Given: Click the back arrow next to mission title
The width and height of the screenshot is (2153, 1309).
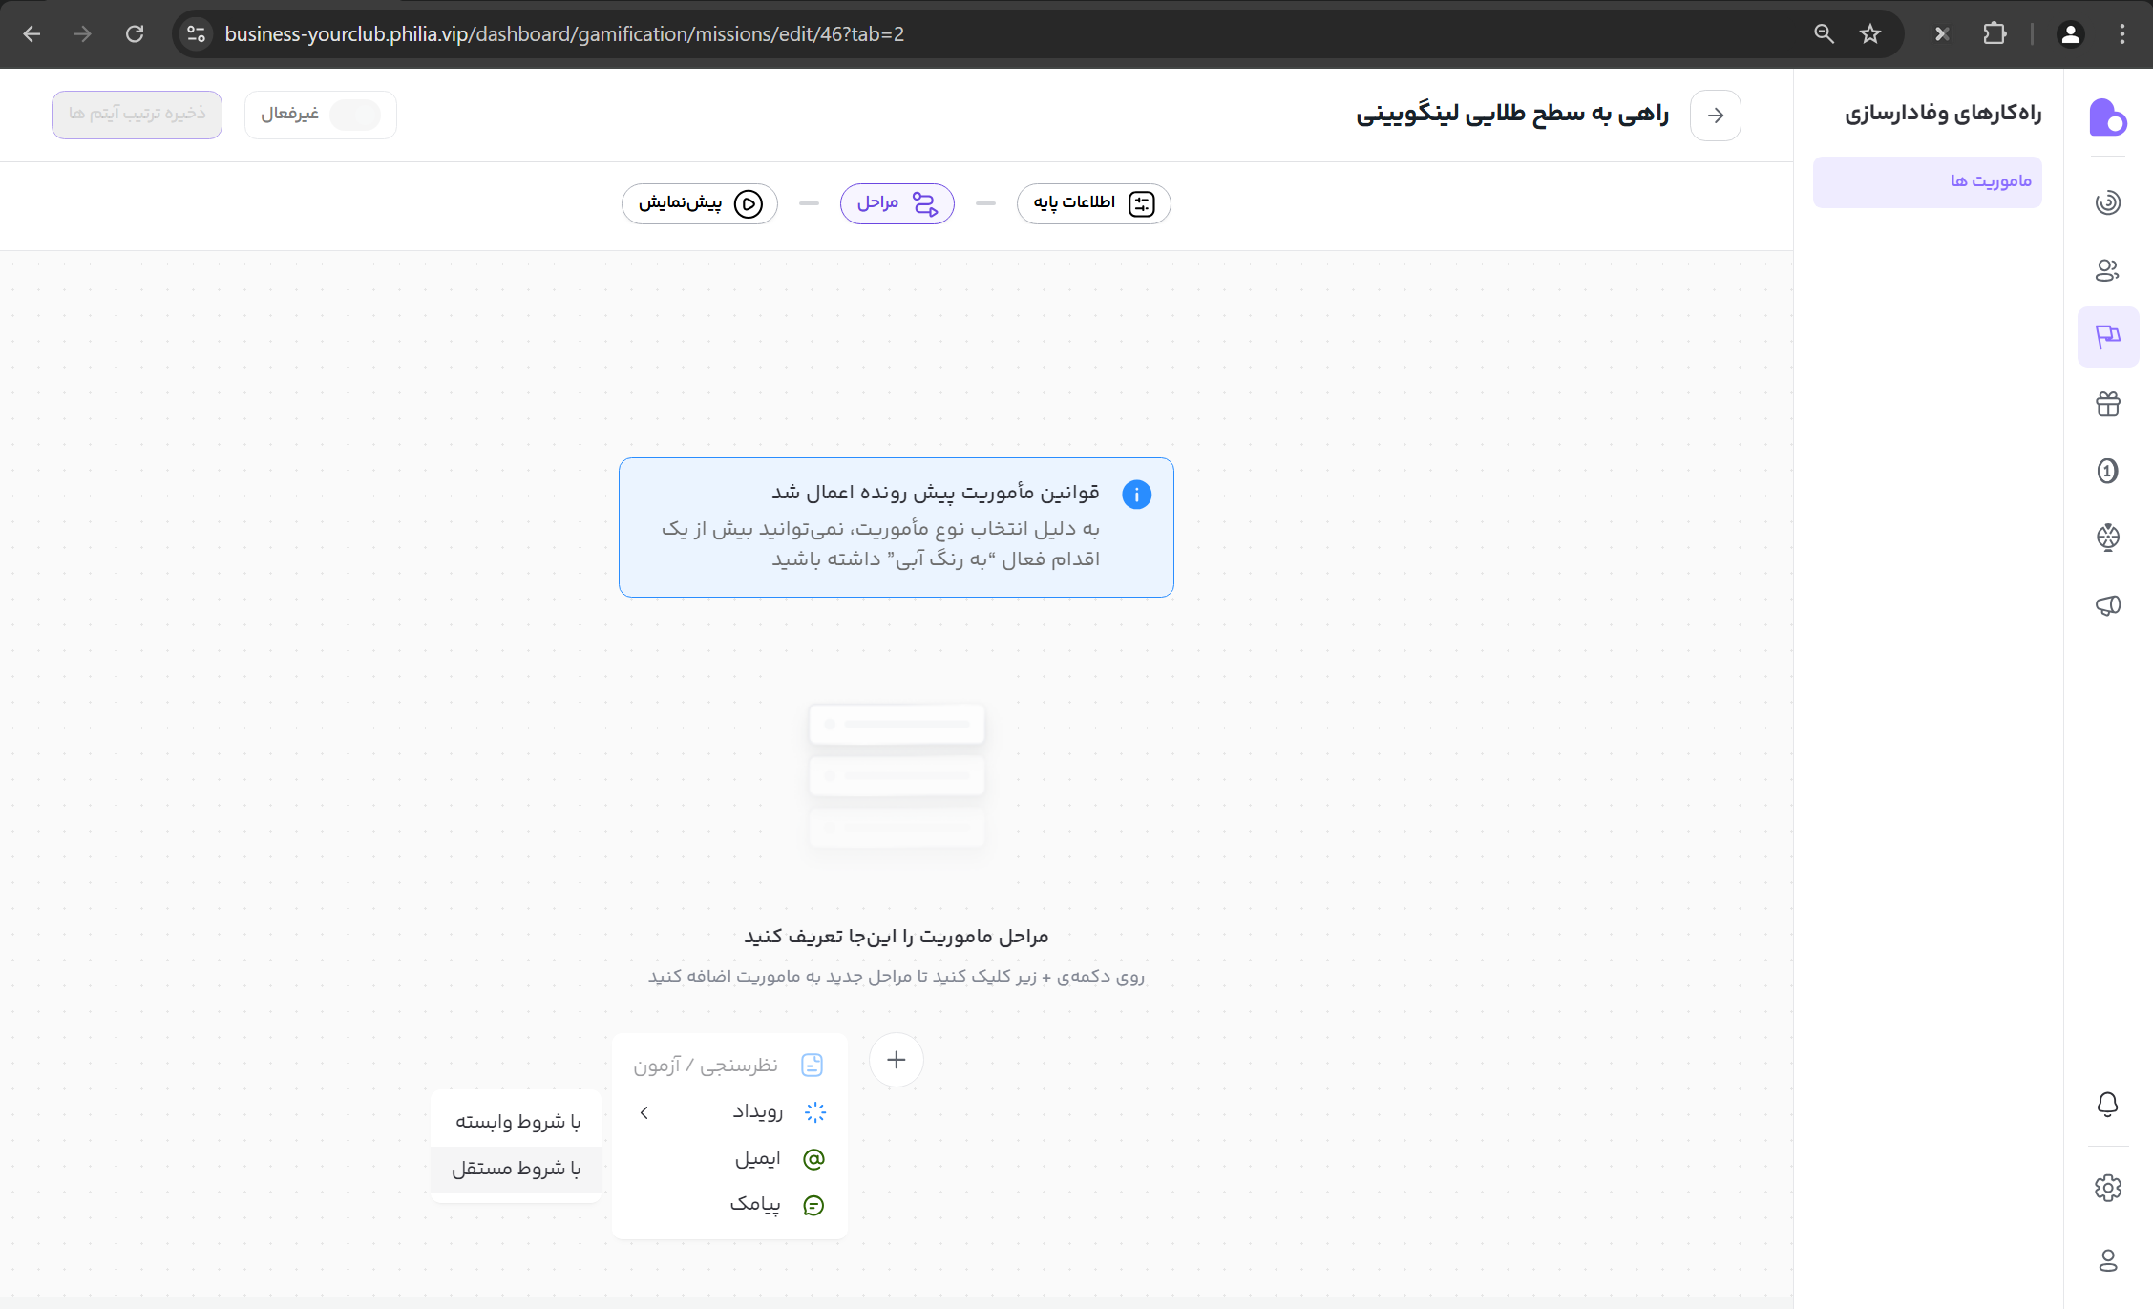Looking at the screenshot, I should coord(1715,116).
